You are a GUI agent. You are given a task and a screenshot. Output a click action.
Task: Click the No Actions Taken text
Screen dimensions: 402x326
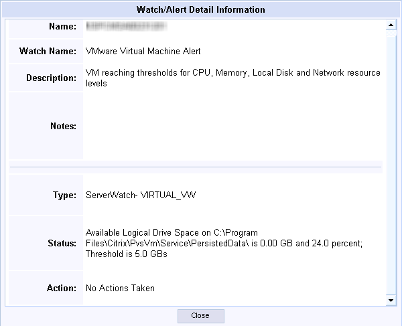click(x=120, y=288)
